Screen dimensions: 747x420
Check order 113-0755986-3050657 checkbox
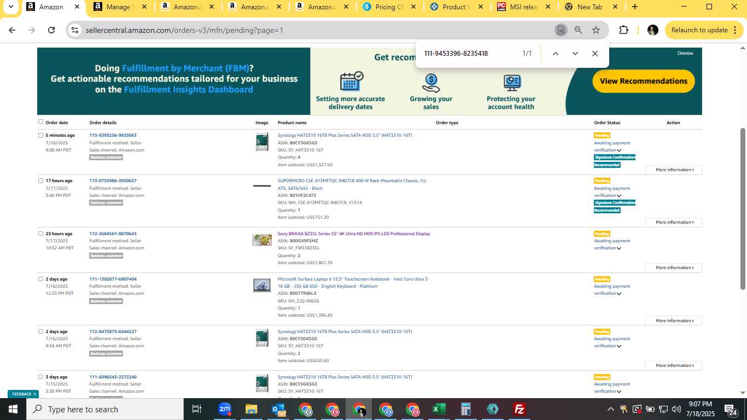tap(40, 180)
